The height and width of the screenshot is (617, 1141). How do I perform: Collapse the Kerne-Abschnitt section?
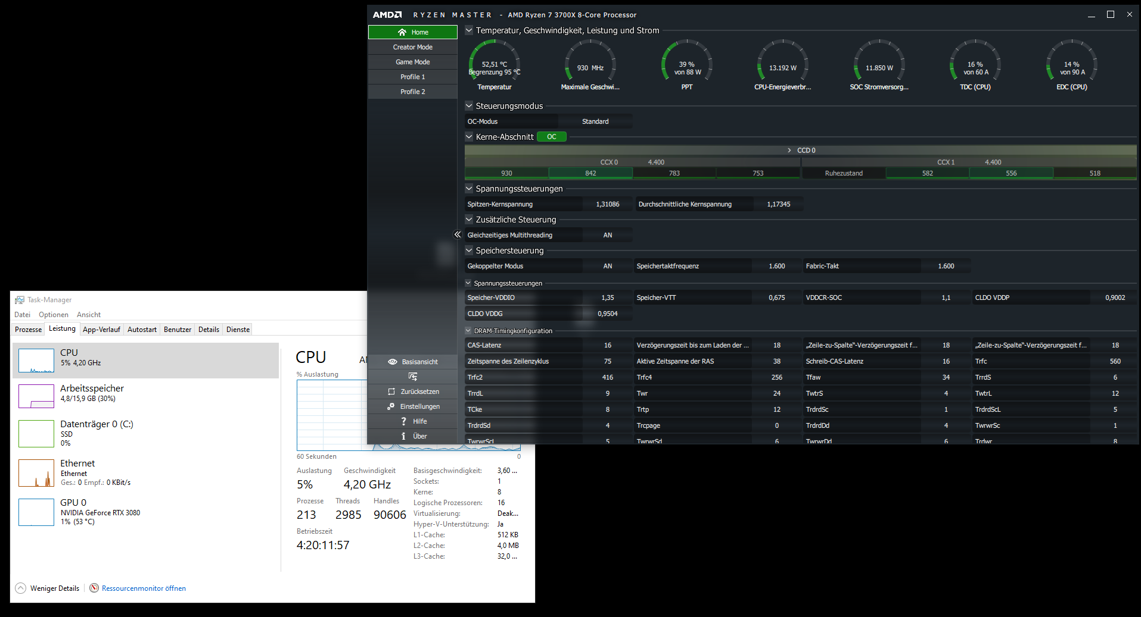pyautogui.click(x=469, y=137)
